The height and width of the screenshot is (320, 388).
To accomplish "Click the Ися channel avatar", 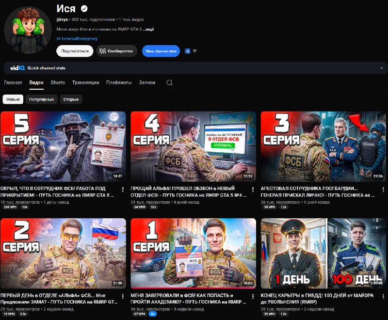I will coord(28,30).
